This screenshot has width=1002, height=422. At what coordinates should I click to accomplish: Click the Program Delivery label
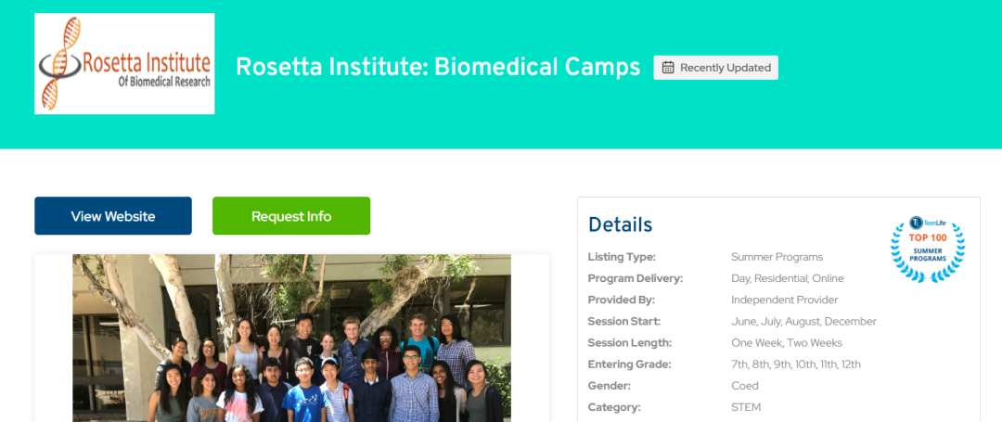coord(635,278)
